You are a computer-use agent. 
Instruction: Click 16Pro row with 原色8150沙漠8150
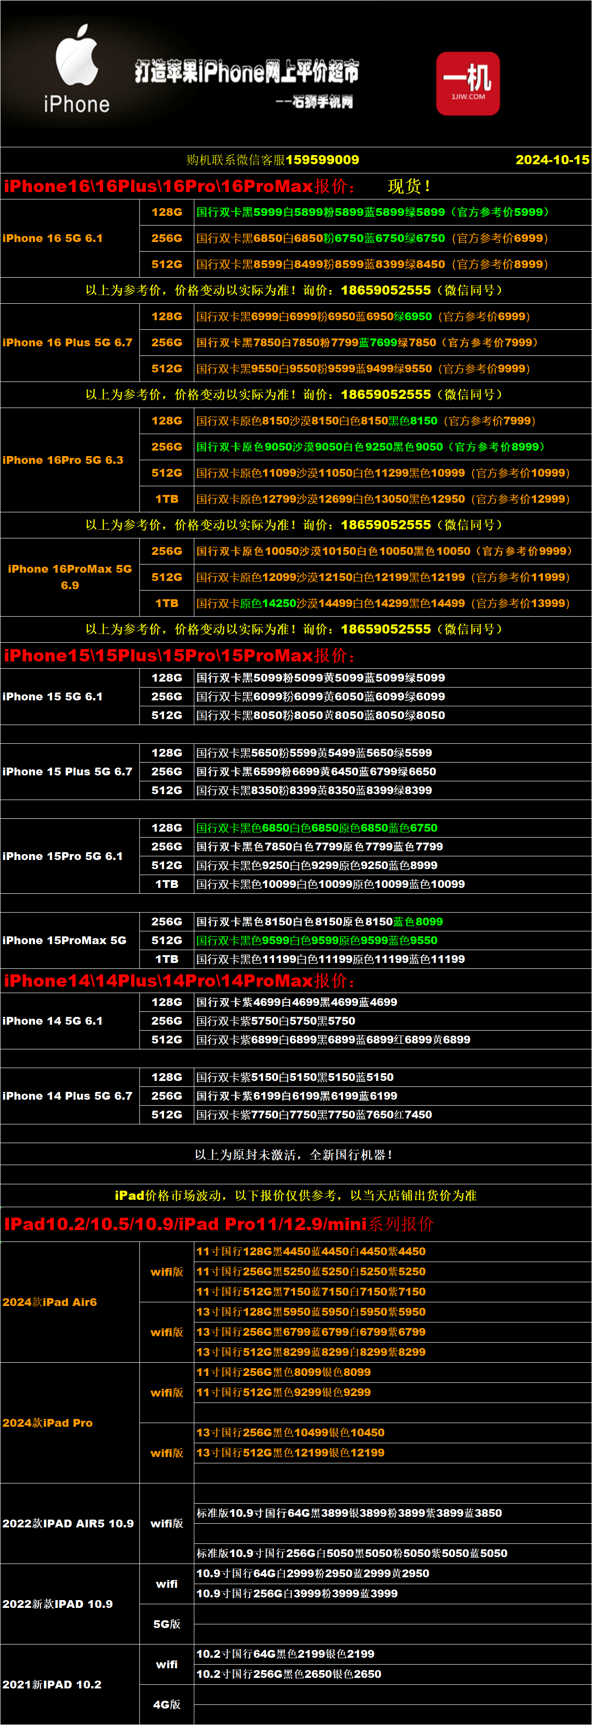coord(393,421)
